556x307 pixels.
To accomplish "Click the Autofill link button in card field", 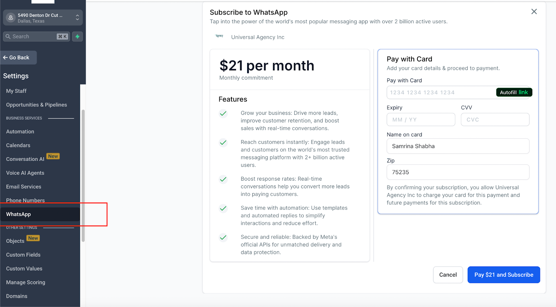I will (514, 92).
